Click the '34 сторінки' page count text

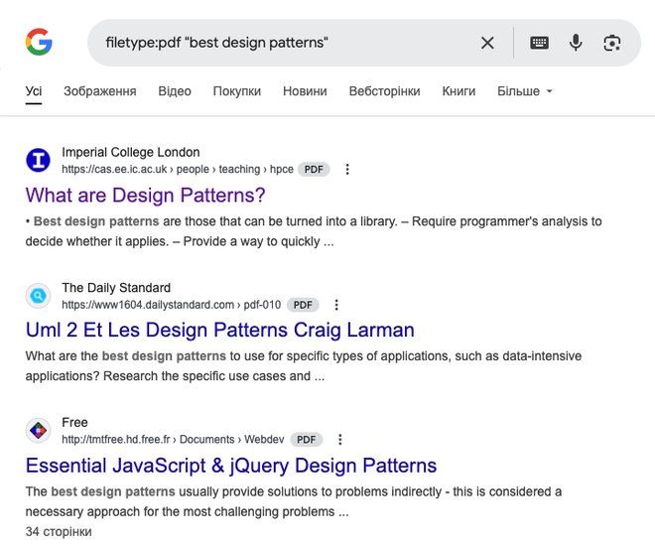pos(59,532)
